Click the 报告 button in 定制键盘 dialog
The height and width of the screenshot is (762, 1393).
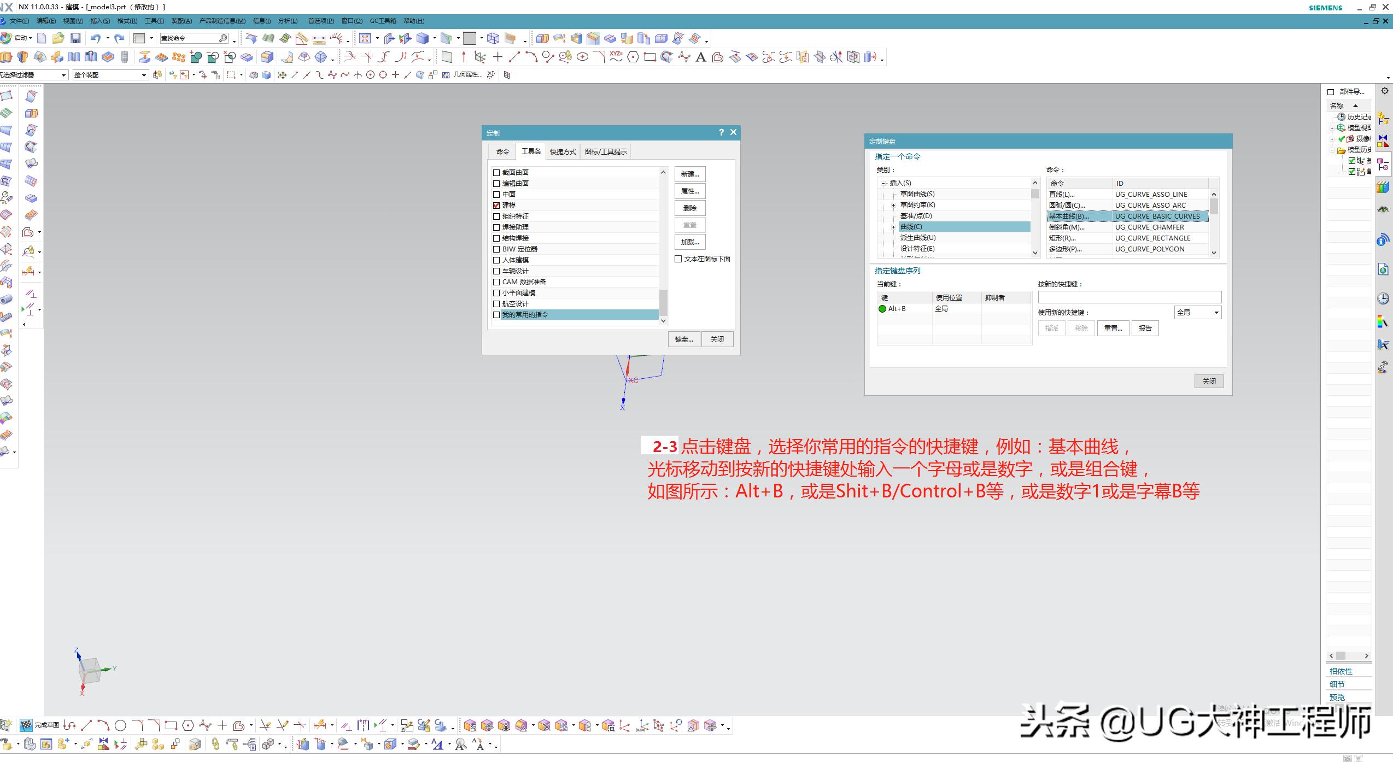point(1145,328)
